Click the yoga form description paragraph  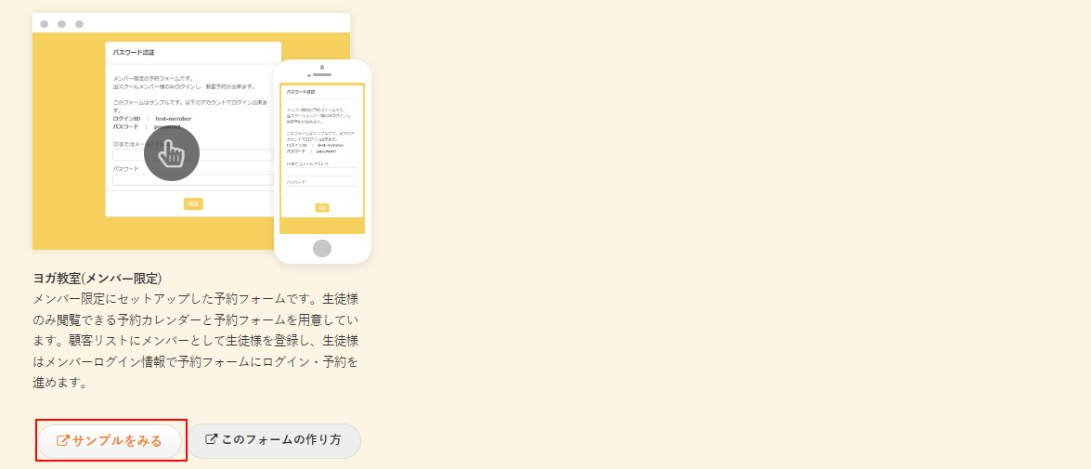coord(195,340)
